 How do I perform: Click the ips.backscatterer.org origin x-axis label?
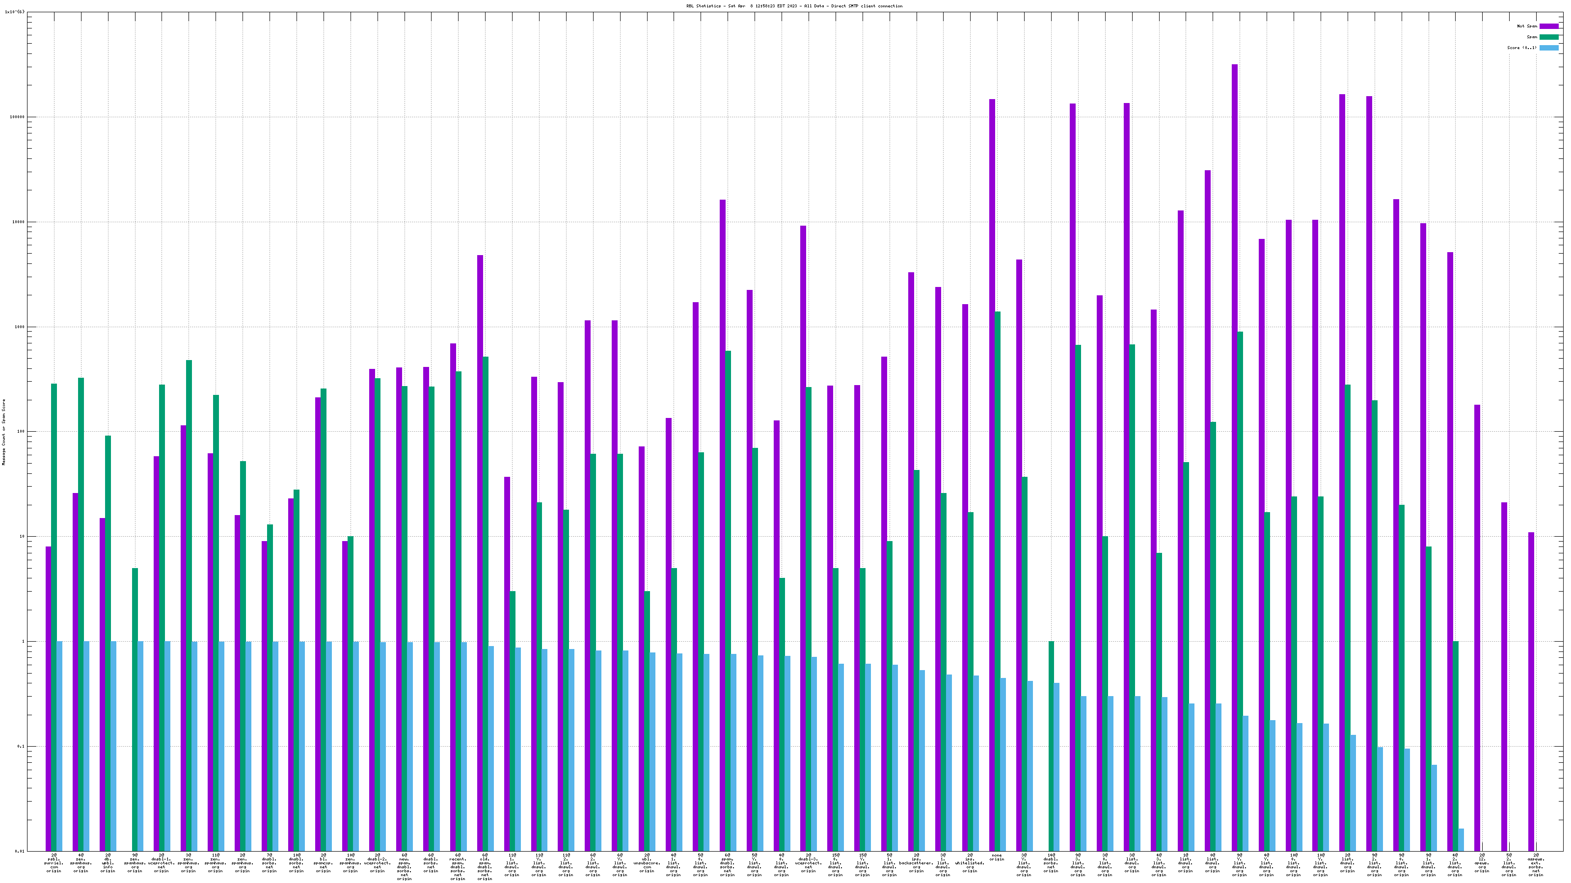point(916,863)
